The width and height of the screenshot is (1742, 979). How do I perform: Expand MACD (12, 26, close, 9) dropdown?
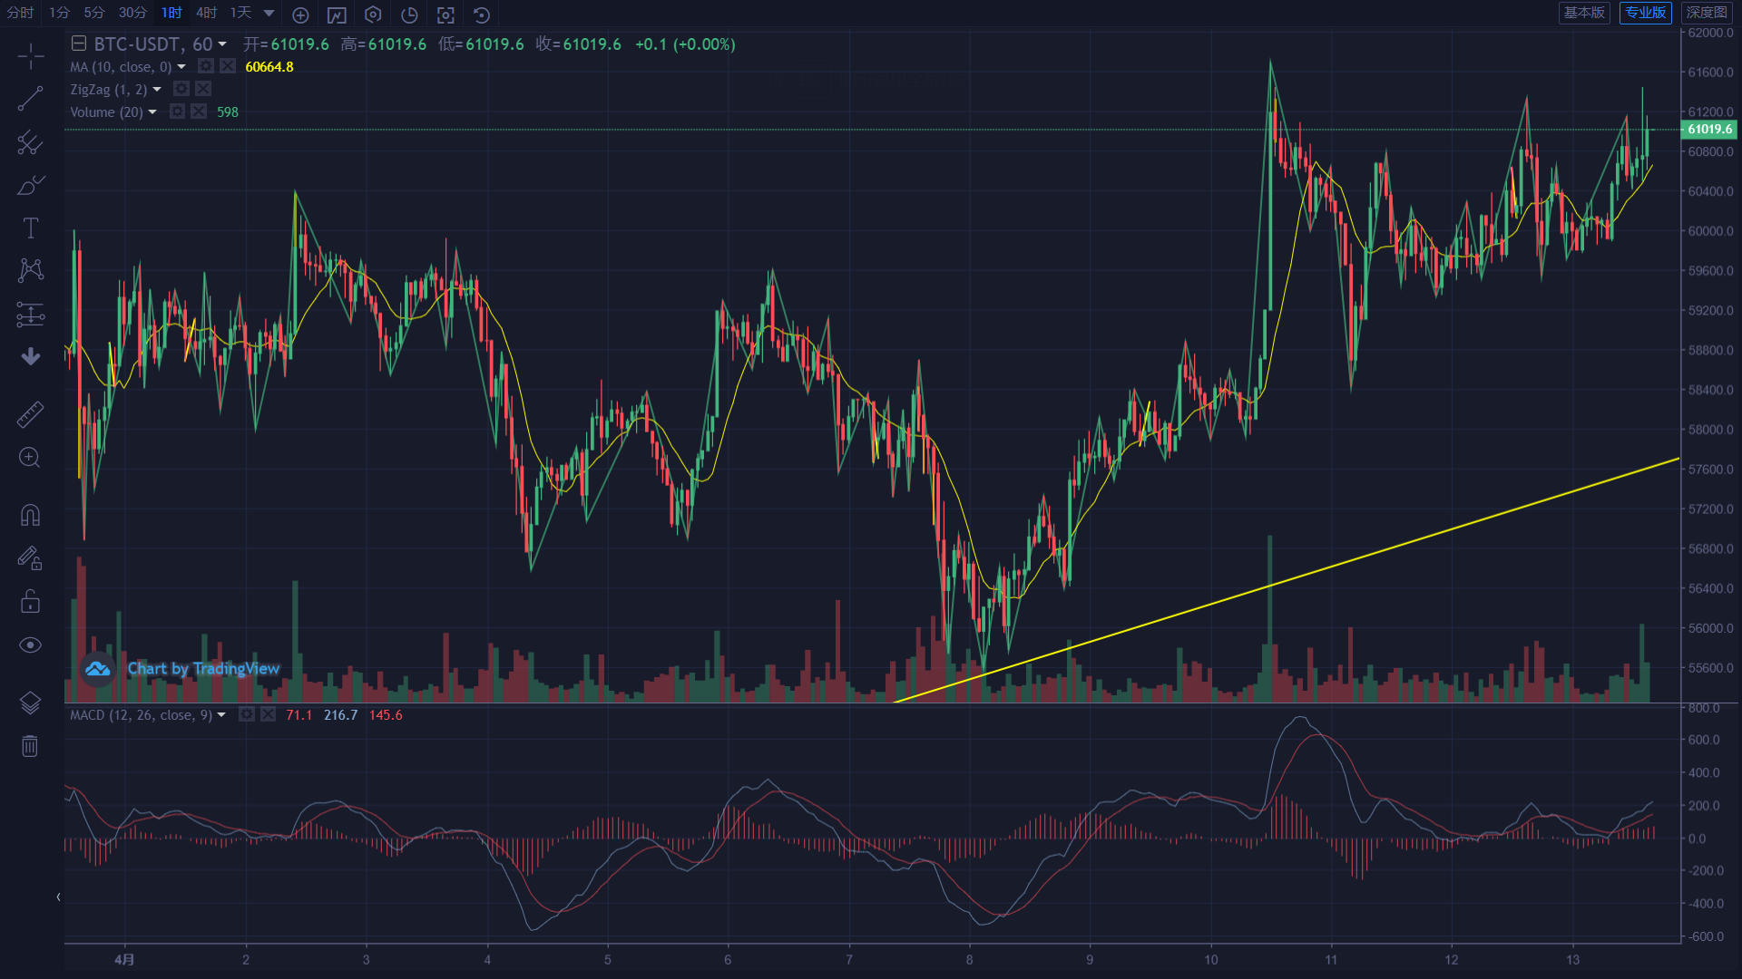click(x=221, y=715)
